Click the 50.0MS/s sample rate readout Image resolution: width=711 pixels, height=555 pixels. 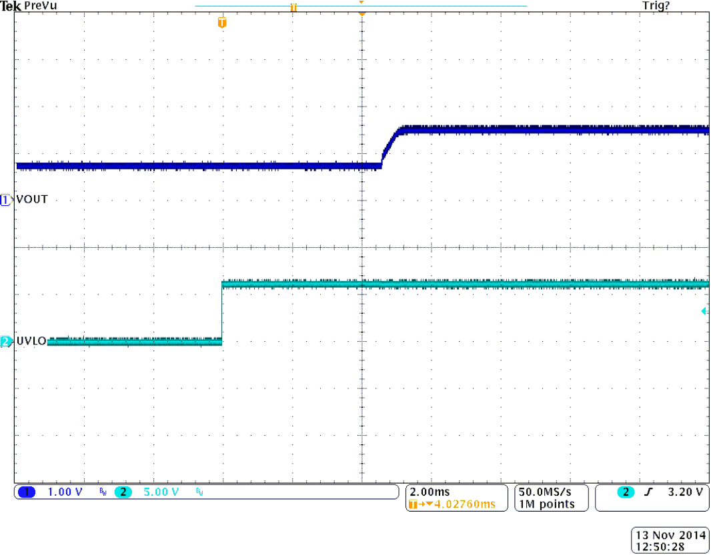tap(545, 492)
